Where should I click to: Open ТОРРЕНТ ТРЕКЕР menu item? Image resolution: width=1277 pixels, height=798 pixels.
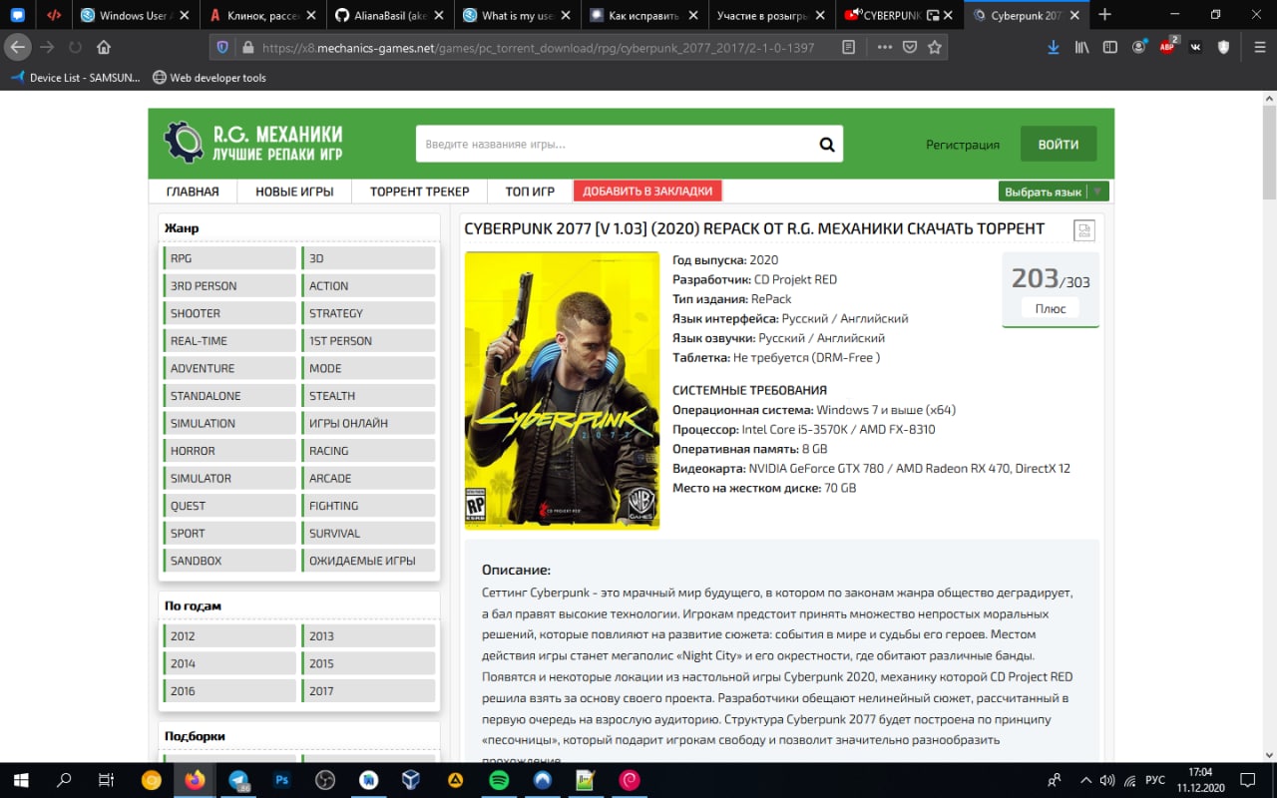click(x=419, y=192)
